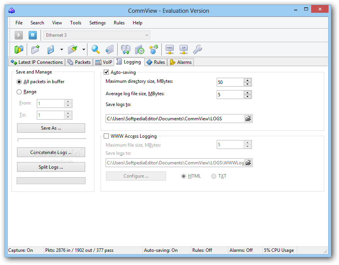Open the Ethernet 3 adapter dropdown
Screen dimensions: 339x265
click(97, 35)
